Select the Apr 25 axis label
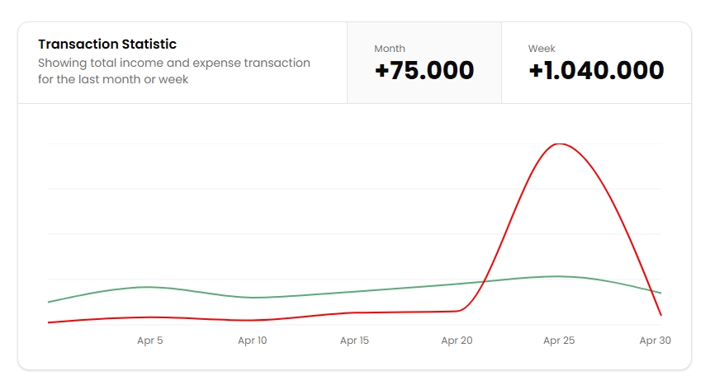The image size is (710, 390). pyautogui.click(x=559, y=341)
